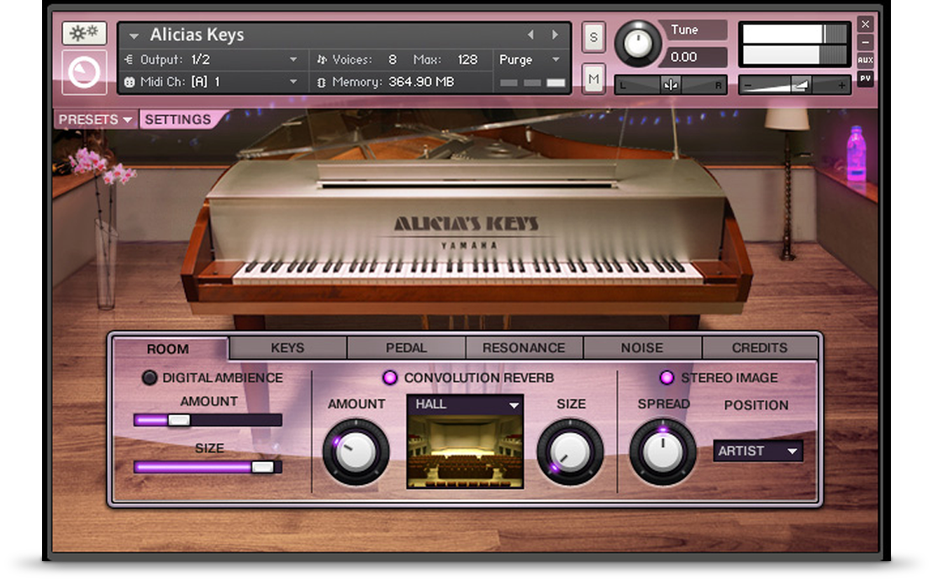This screenshot has width=933, height=582.
Task: Open the instrument options snowflake icon
Action: (84, 34)
